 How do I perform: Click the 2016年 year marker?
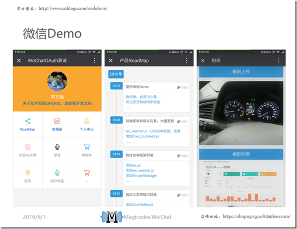pos(116,74)
